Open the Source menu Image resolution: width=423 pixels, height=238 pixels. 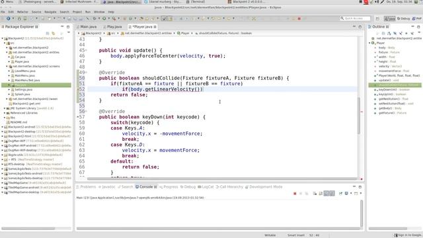coord(36,12)
